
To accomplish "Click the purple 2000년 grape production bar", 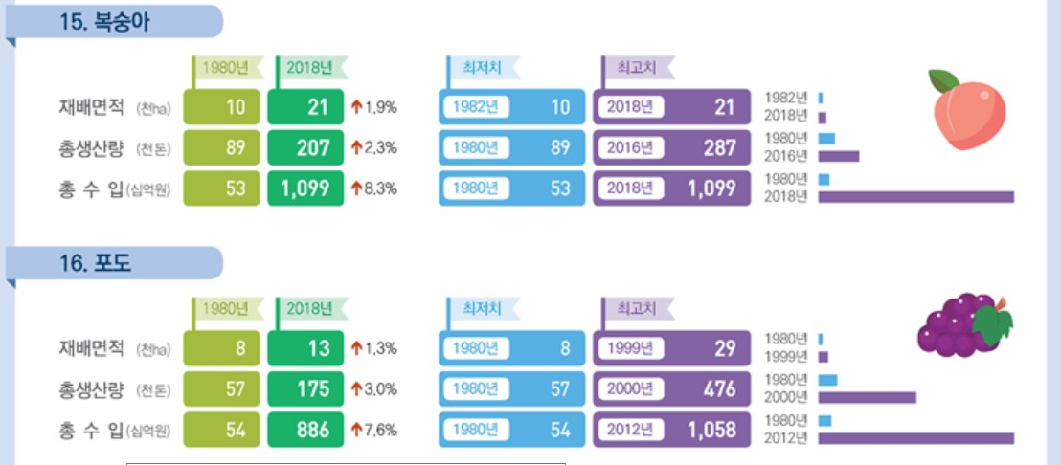I will click(868, 397).
